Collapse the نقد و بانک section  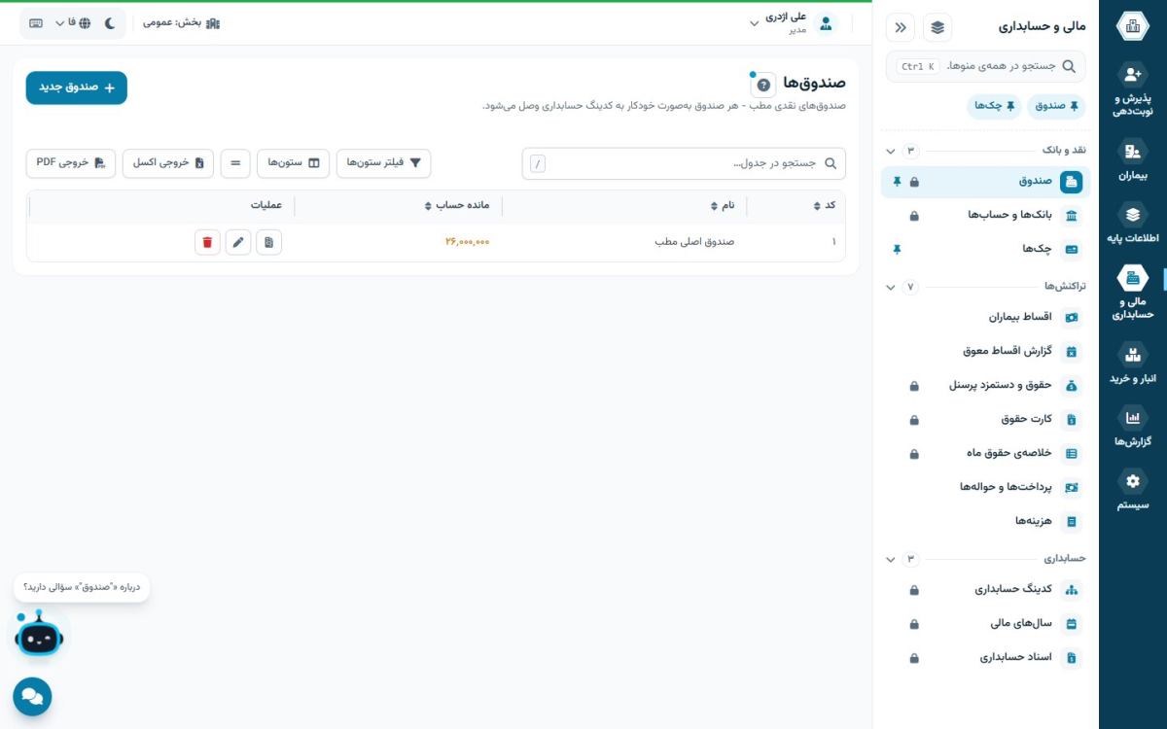890,151
